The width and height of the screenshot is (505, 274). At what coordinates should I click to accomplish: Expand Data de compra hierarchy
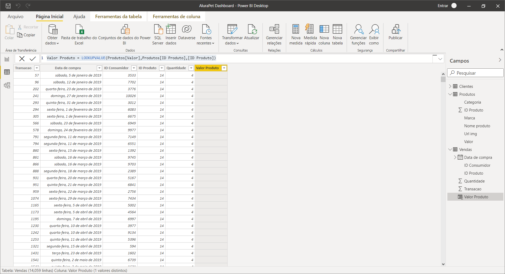tap(455, 157)
